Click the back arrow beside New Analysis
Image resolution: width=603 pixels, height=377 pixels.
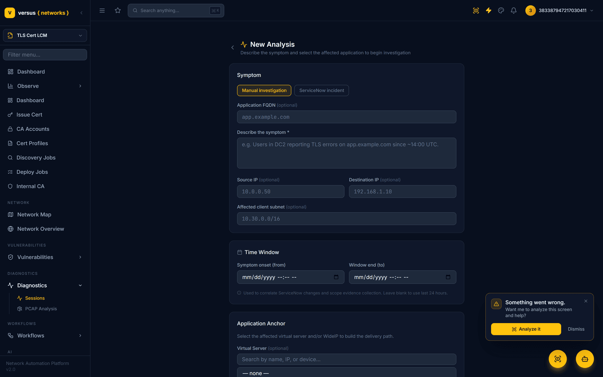coord(233,48)
